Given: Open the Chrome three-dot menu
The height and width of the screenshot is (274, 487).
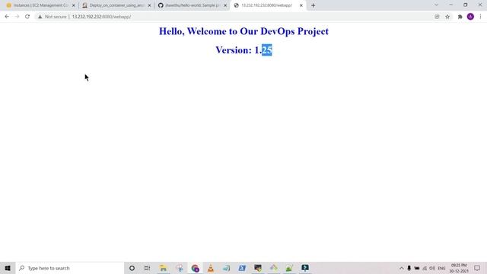Looking at the screenshot, I should click(x=480, y=17).
